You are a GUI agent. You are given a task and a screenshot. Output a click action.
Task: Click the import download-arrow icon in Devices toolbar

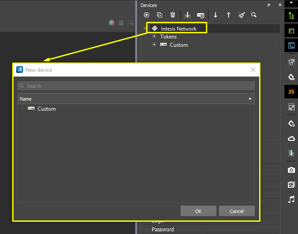(x=188, y=15)
